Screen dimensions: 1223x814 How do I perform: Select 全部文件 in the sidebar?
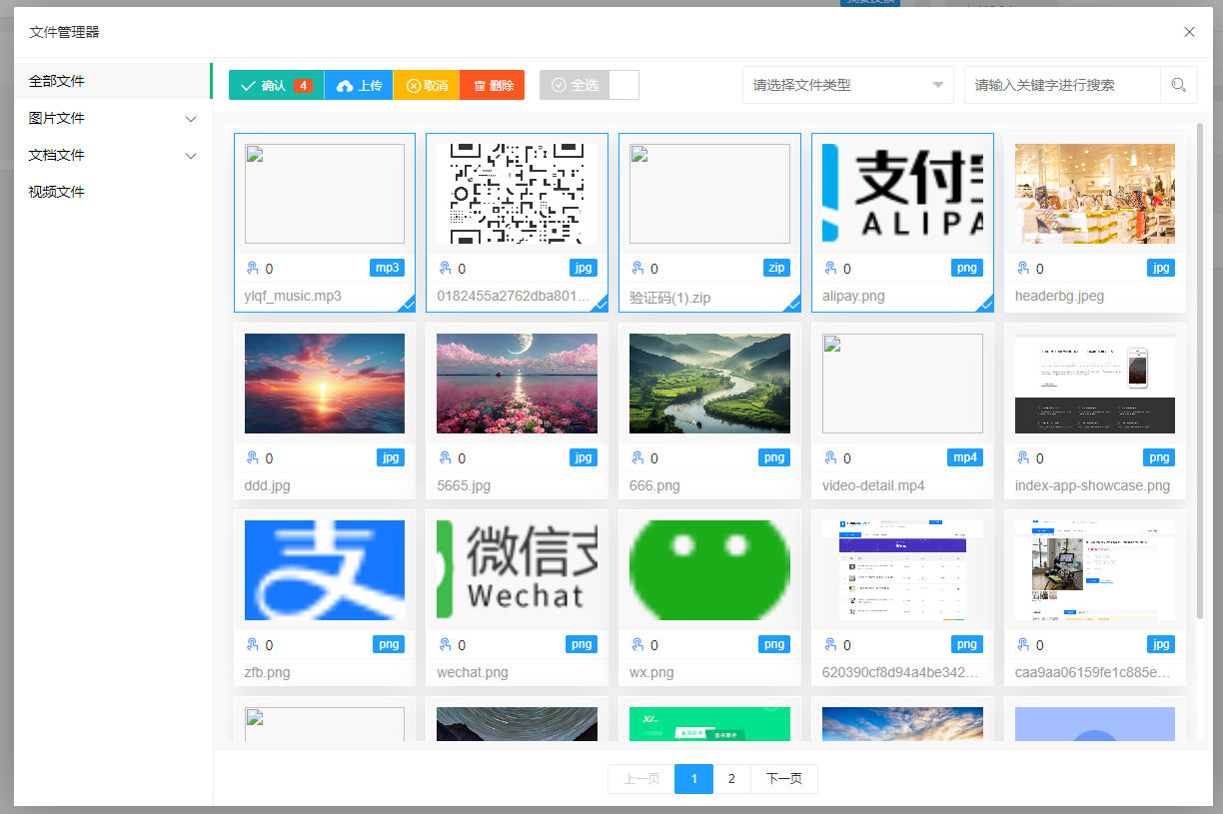point(113,81)
